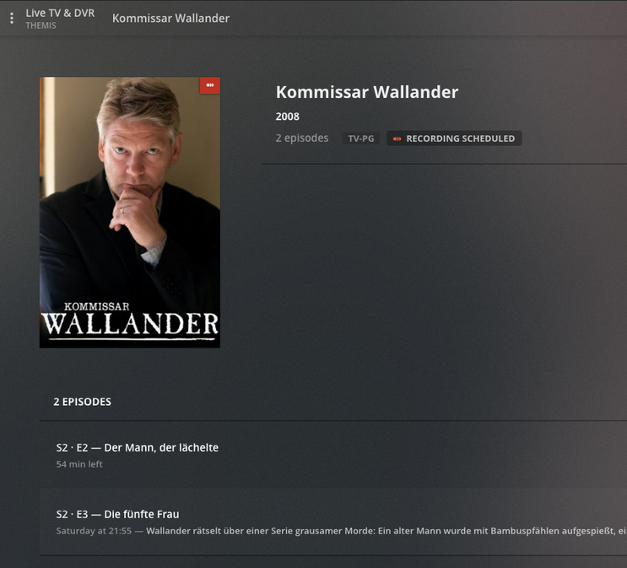Open the three-dot menu beside Live TV & DVR
627x568 pixels.
(12, 18)
